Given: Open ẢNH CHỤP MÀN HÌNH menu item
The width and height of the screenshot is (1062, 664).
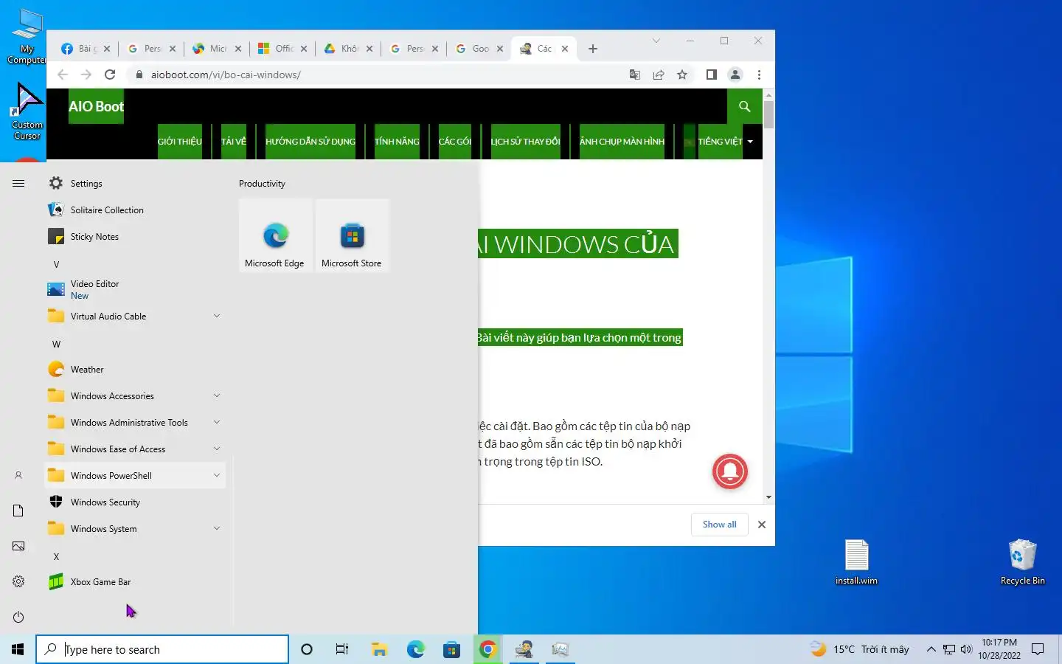Looking at the screenshot, I should point(622,142).
